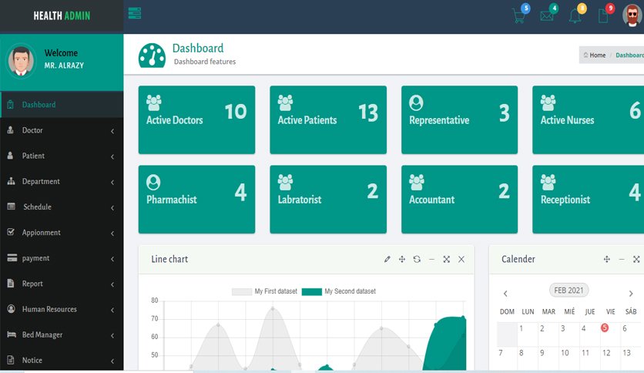The image size is (644, 373).
Task: Click the payment card icon in sidebar
Action: (x=12, y=257)
